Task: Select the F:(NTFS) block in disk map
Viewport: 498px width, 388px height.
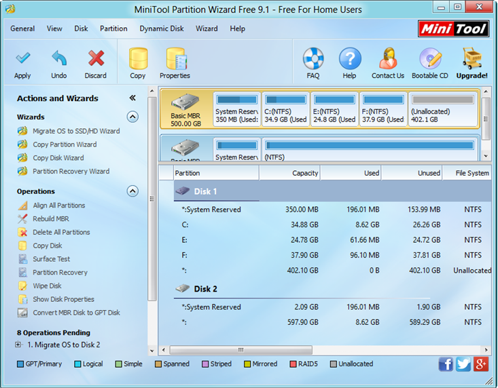Action: [383, 109]
